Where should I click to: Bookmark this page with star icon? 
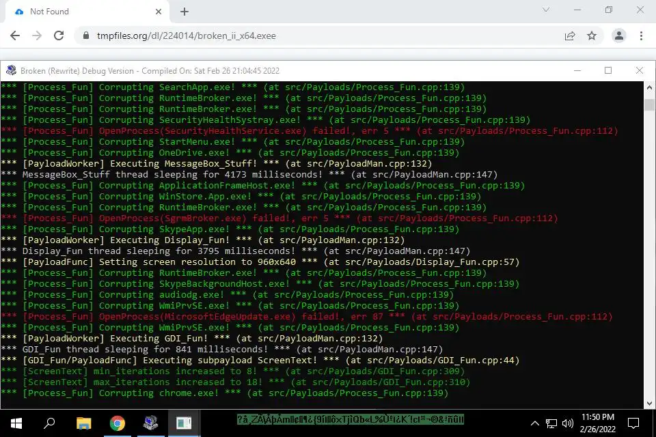(592, 36)
